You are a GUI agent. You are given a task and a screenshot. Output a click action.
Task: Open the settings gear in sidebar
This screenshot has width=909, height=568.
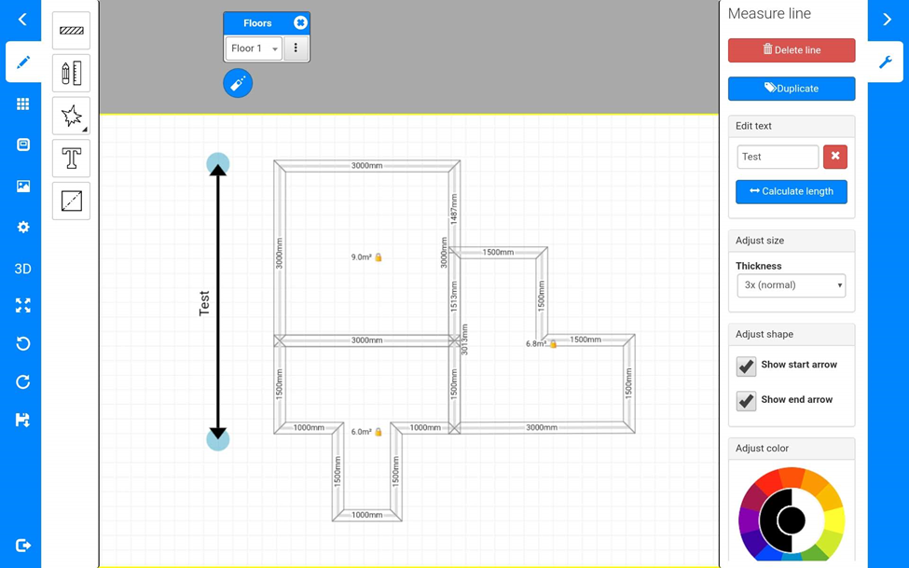click(23, 228)
